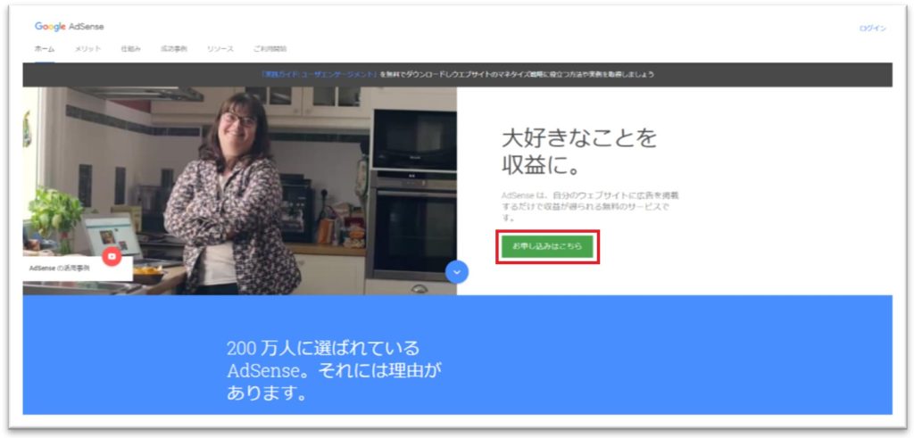This screenshot has width=914, height=438.
Task: Open the ユーザーエンゲージメント guide link
Action: 320,75
